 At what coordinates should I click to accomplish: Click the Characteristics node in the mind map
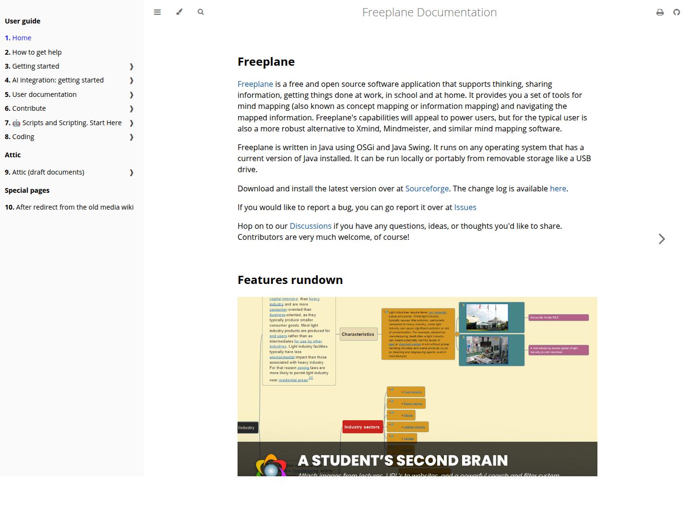358,334
